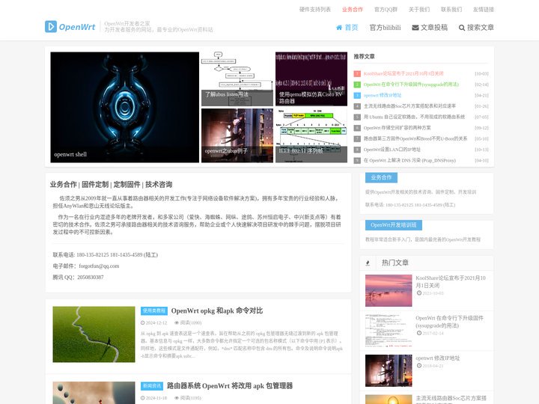Open hot article title KoolShare论坛宣布于2021月10月1日关闭
Screen dimensions: 539x404
[x=451, y=282]
